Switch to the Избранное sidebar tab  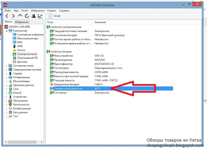[x=22, y=22]
